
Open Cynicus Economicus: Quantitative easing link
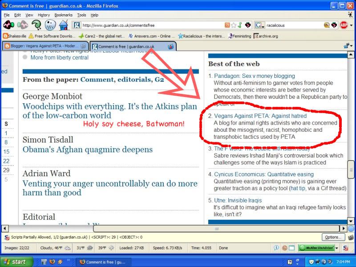[264, 174]
